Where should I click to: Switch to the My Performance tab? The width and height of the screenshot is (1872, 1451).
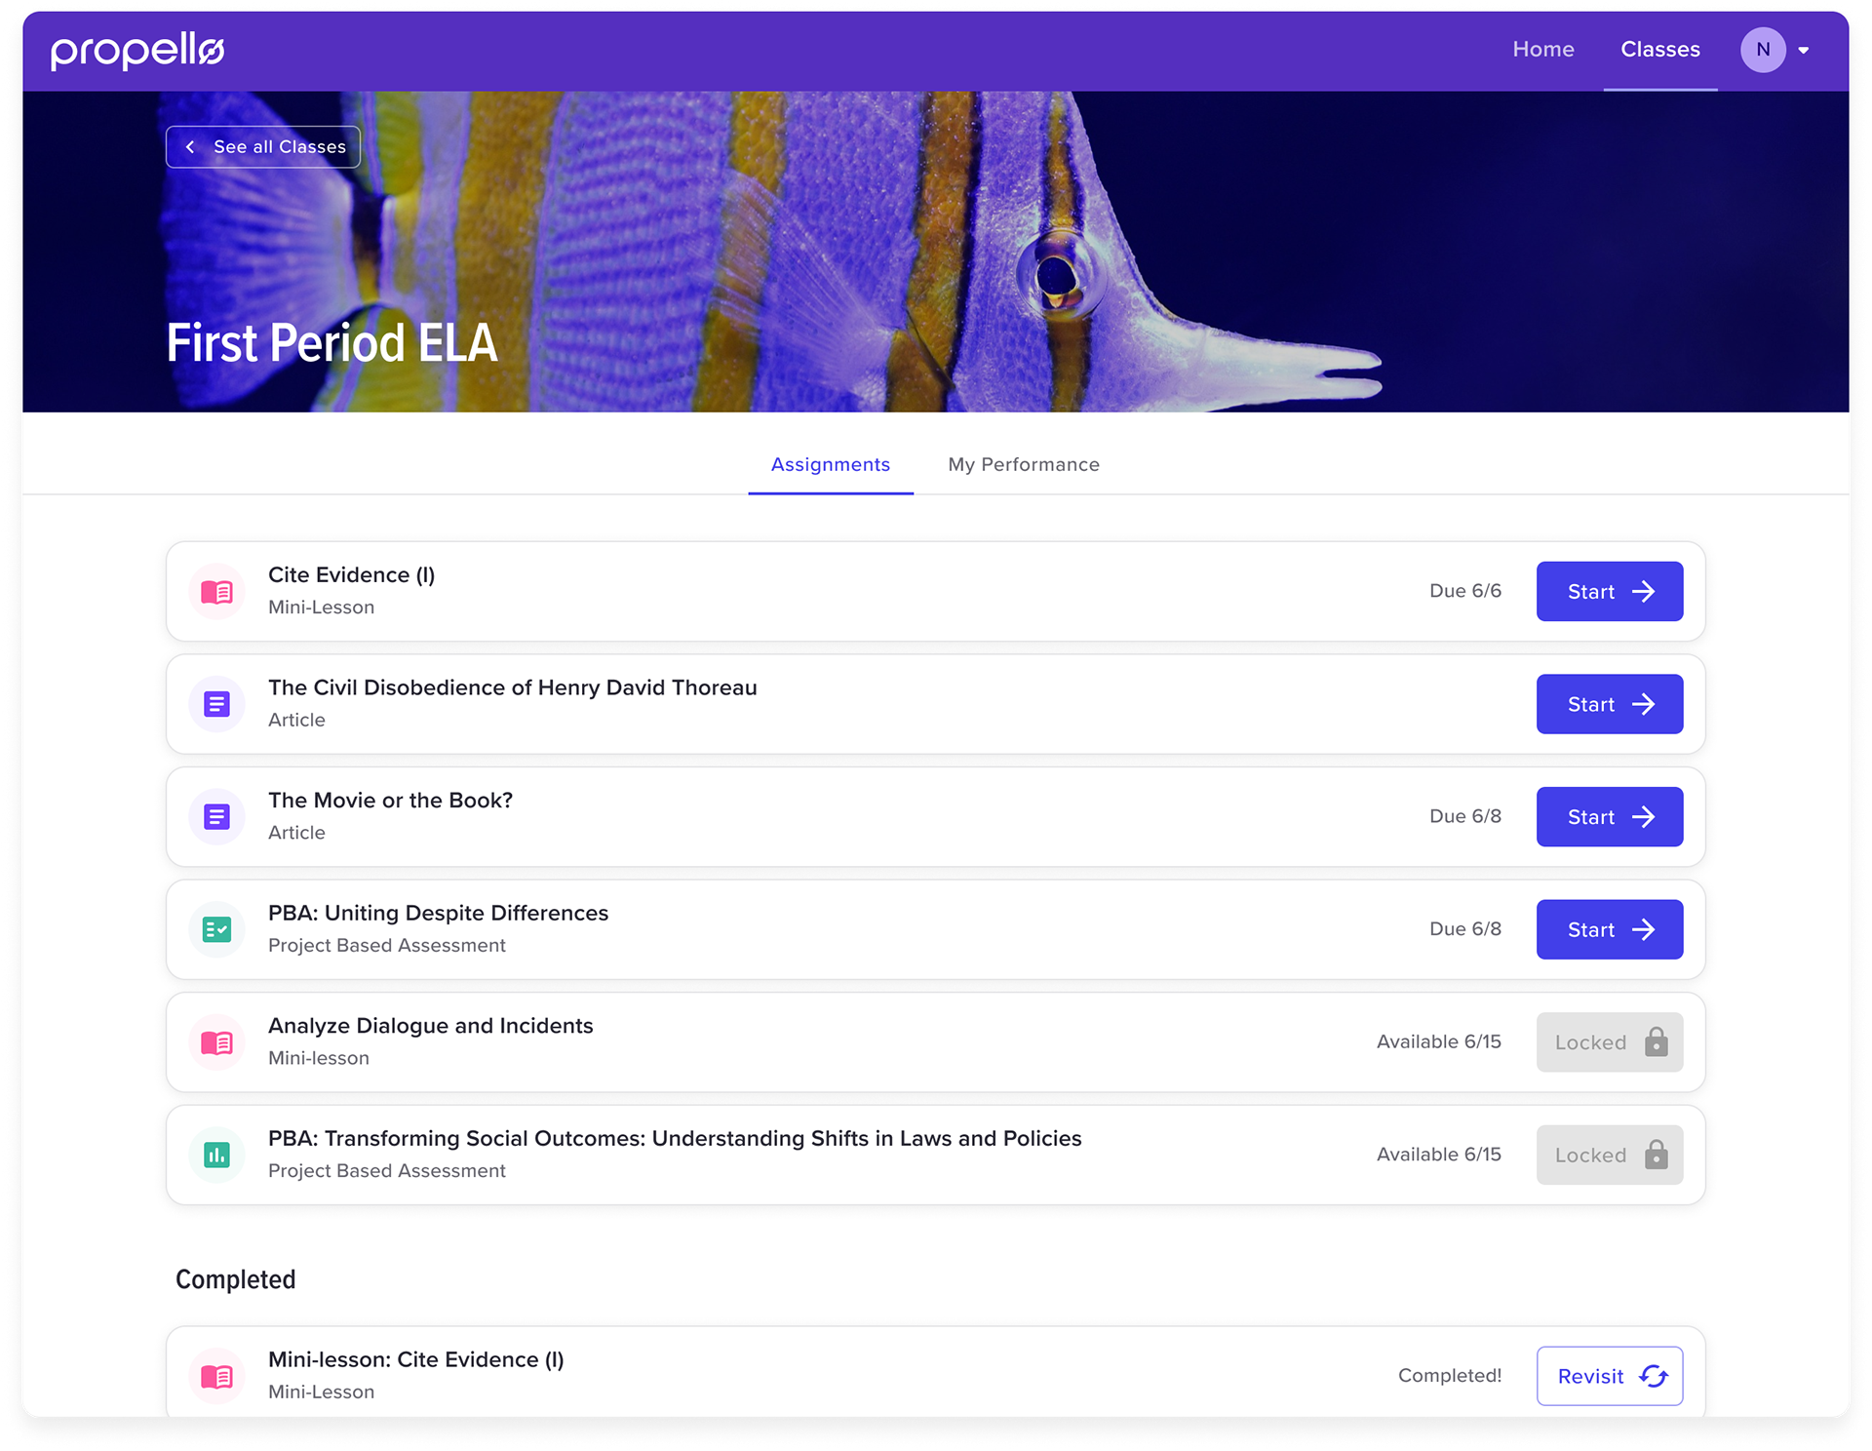tap(1024, 465)
